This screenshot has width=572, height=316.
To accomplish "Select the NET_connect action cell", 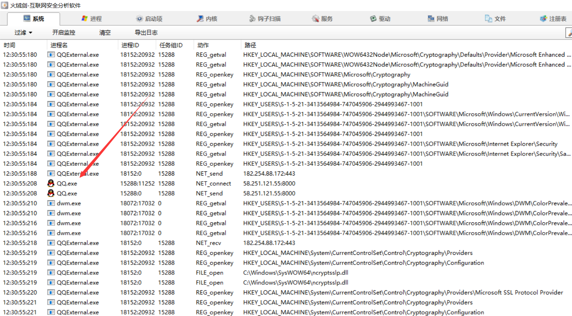I will coord(214,183).
